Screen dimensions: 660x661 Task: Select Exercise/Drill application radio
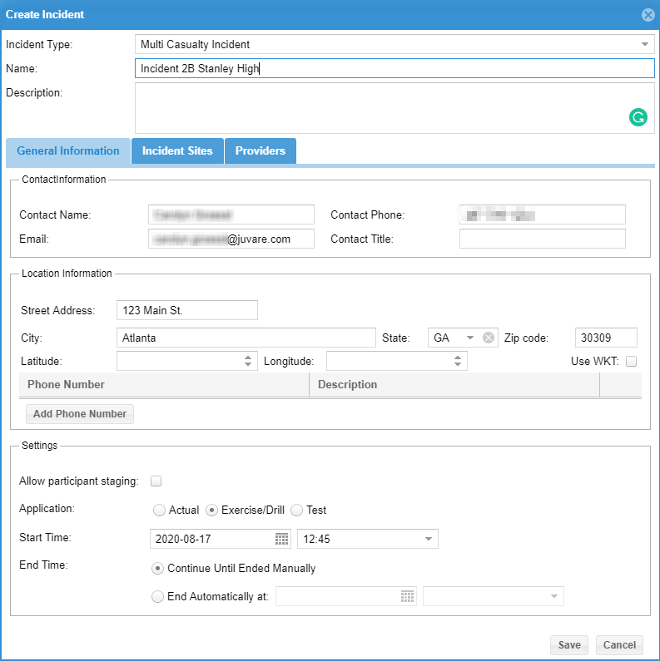[x=211, y=510]
